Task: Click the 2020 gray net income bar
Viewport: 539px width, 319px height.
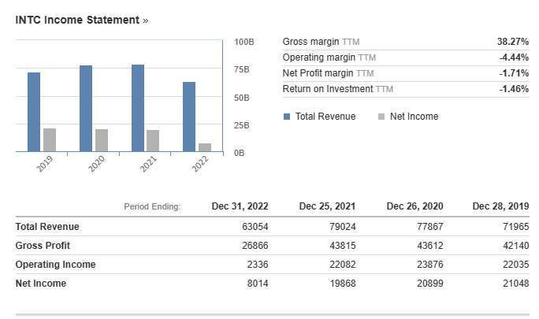Action: [x=102, y=140]
